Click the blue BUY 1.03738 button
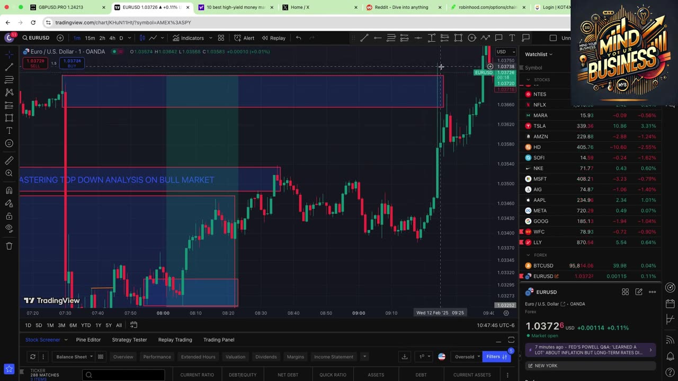This screenshot has height=381, width=678. [x=72, y=63]
